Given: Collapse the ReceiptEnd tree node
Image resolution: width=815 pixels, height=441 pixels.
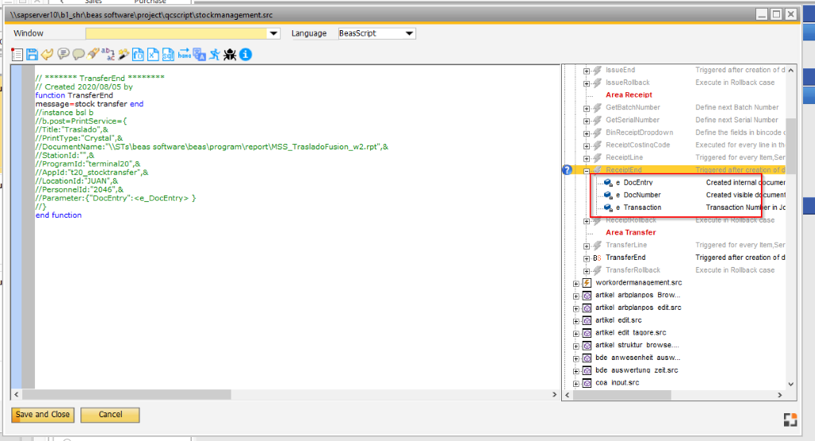Looking at the screenshot, I should coord(587,171).
